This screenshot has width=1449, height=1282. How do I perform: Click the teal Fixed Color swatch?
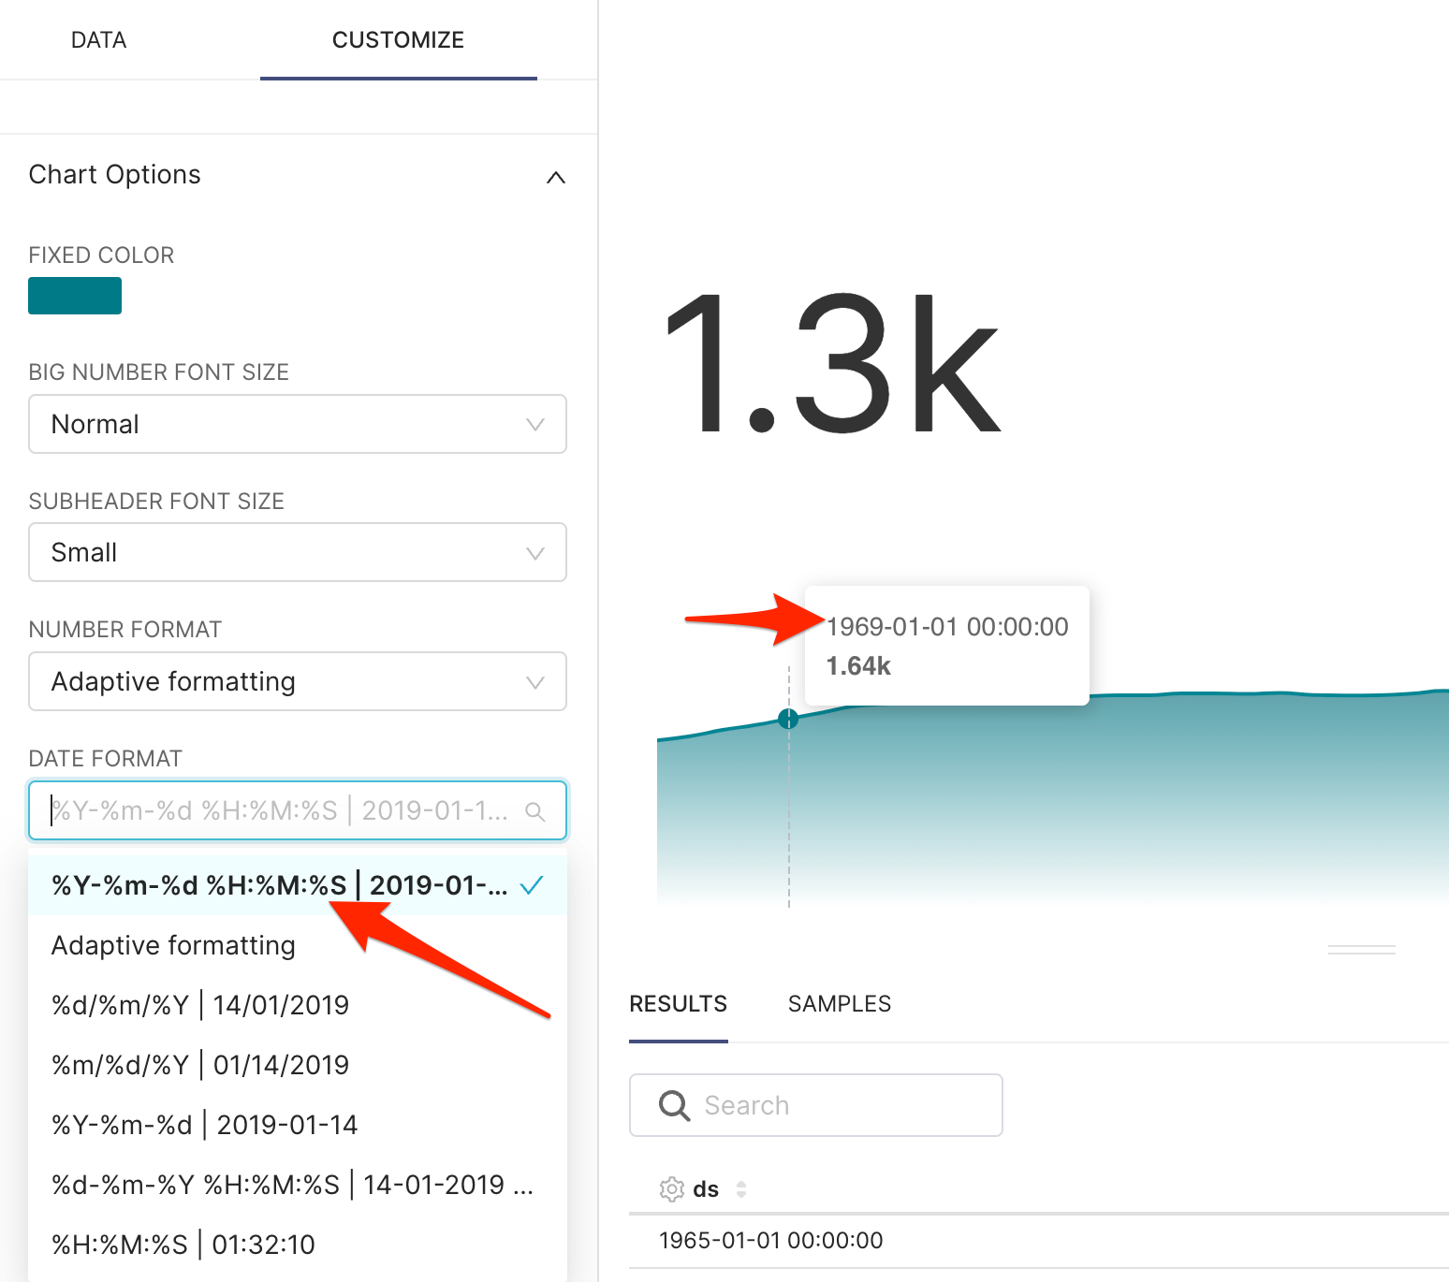click(74, 295)
